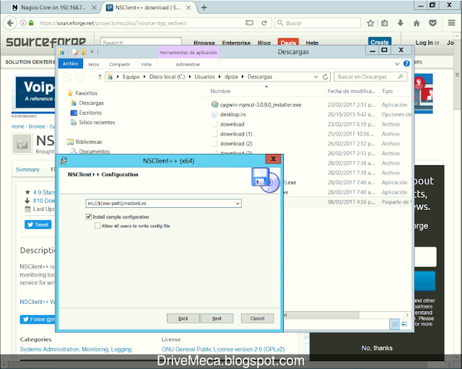
Task: Click the reload page icon in Firefox
Action: pyautogui.click(x=264, y=23)
